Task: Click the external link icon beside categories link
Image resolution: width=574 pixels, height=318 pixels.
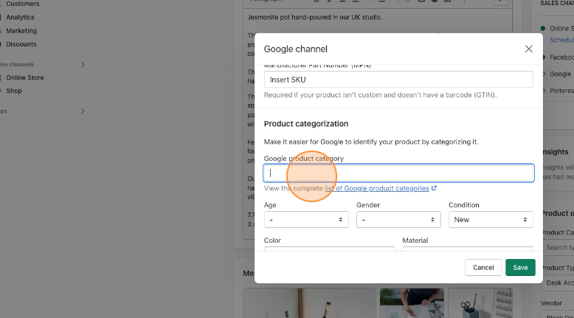Action: 434,188
